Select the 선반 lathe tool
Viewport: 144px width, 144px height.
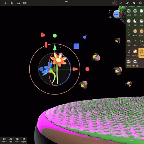tap(129, 53)
